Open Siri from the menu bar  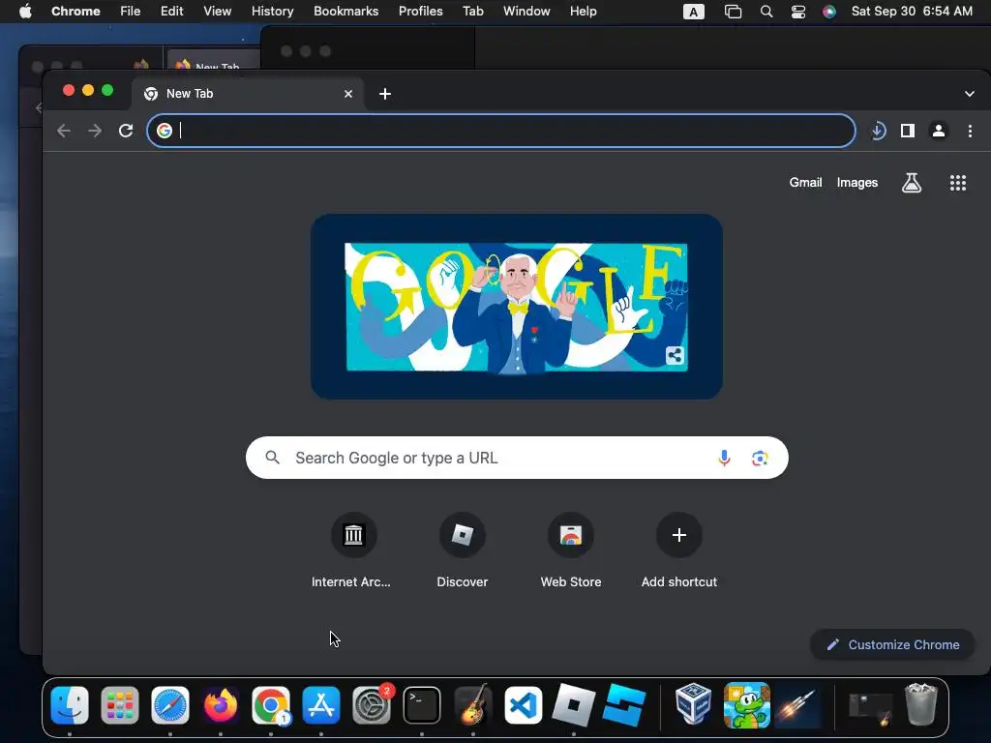pos(829,11)
